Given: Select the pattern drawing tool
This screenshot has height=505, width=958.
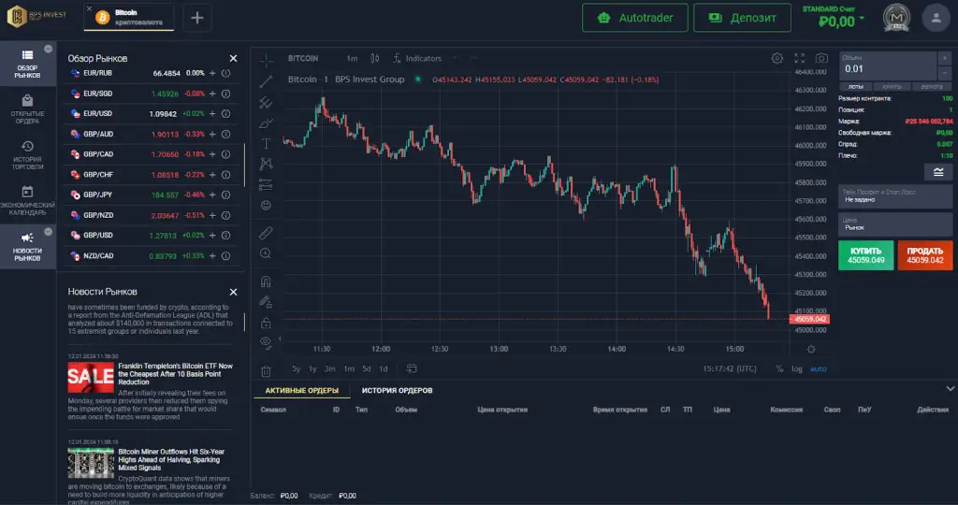Looking at the screenshot, I should [x=266, y=164].
